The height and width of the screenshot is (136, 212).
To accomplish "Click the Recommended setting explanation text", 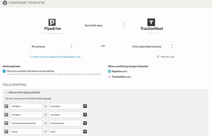I will (54, 74).
